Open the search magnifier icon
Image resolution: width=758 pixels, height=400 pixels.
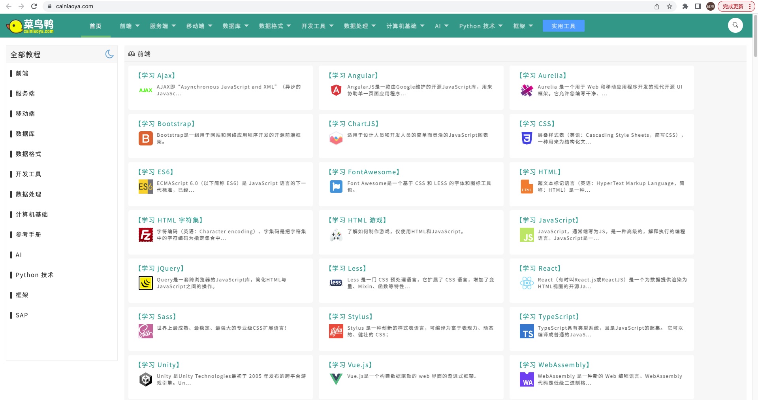pos(735,25)
